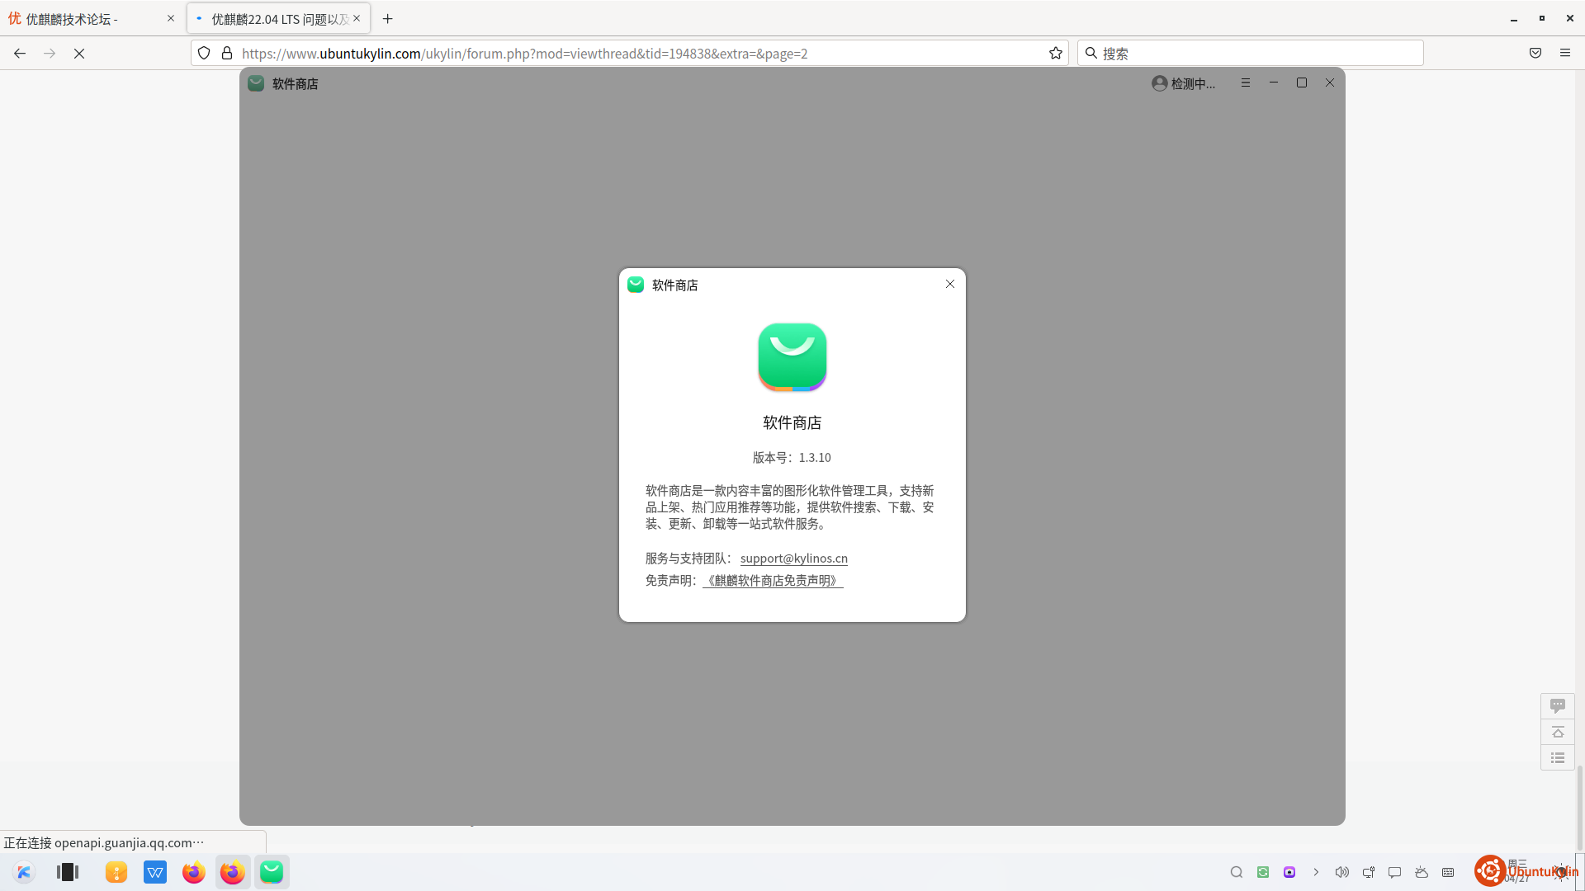Open the Kylin start menu

24,872
